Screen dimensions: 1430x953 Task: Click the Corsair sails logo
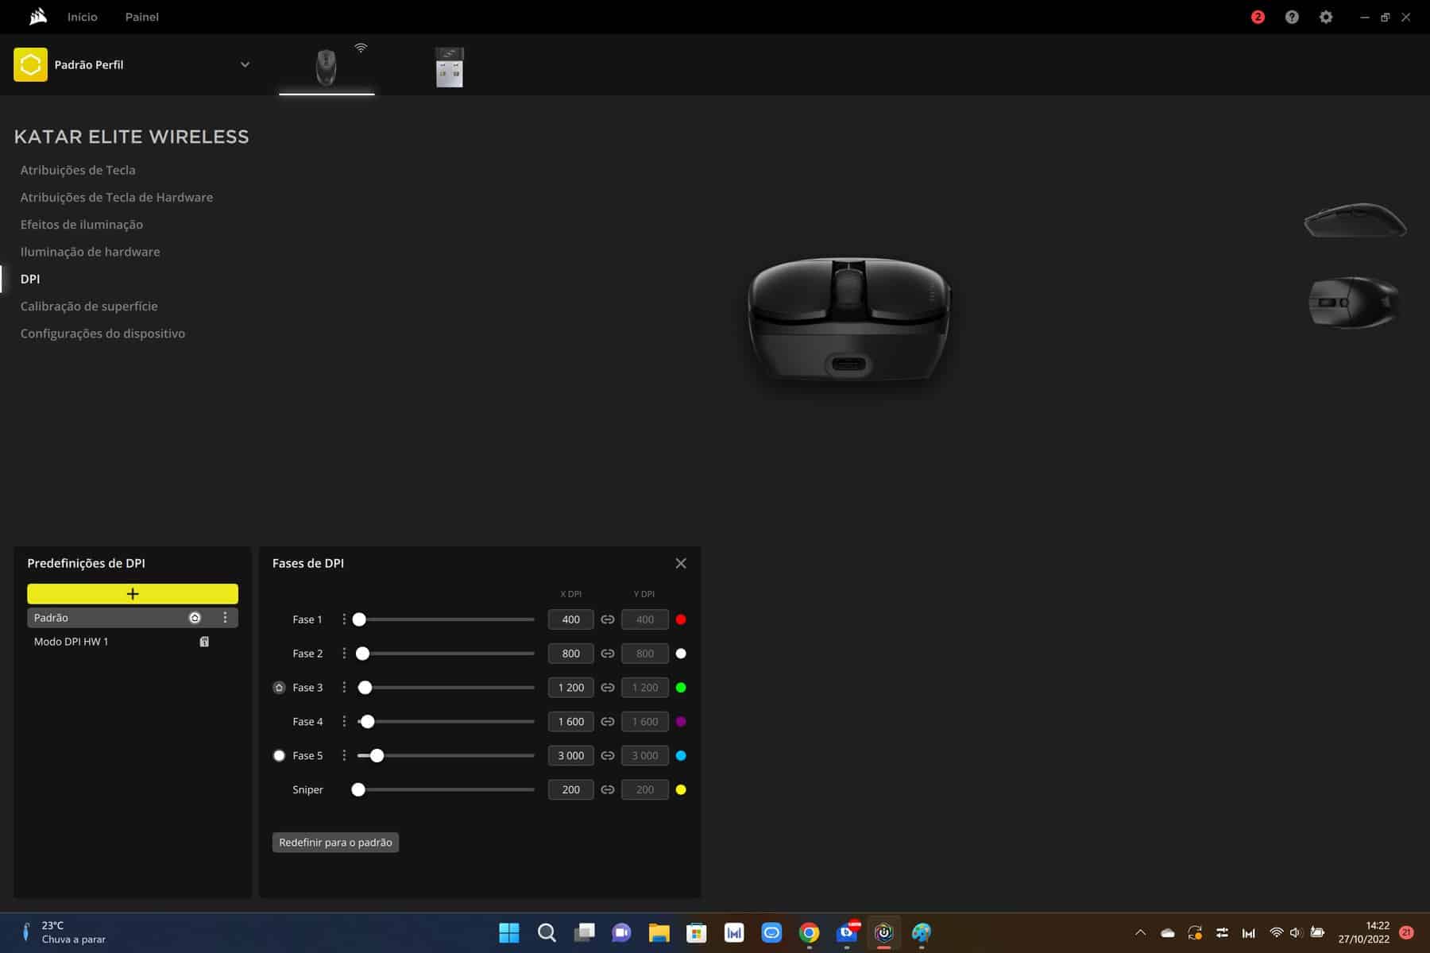click(x=37, y=17)
